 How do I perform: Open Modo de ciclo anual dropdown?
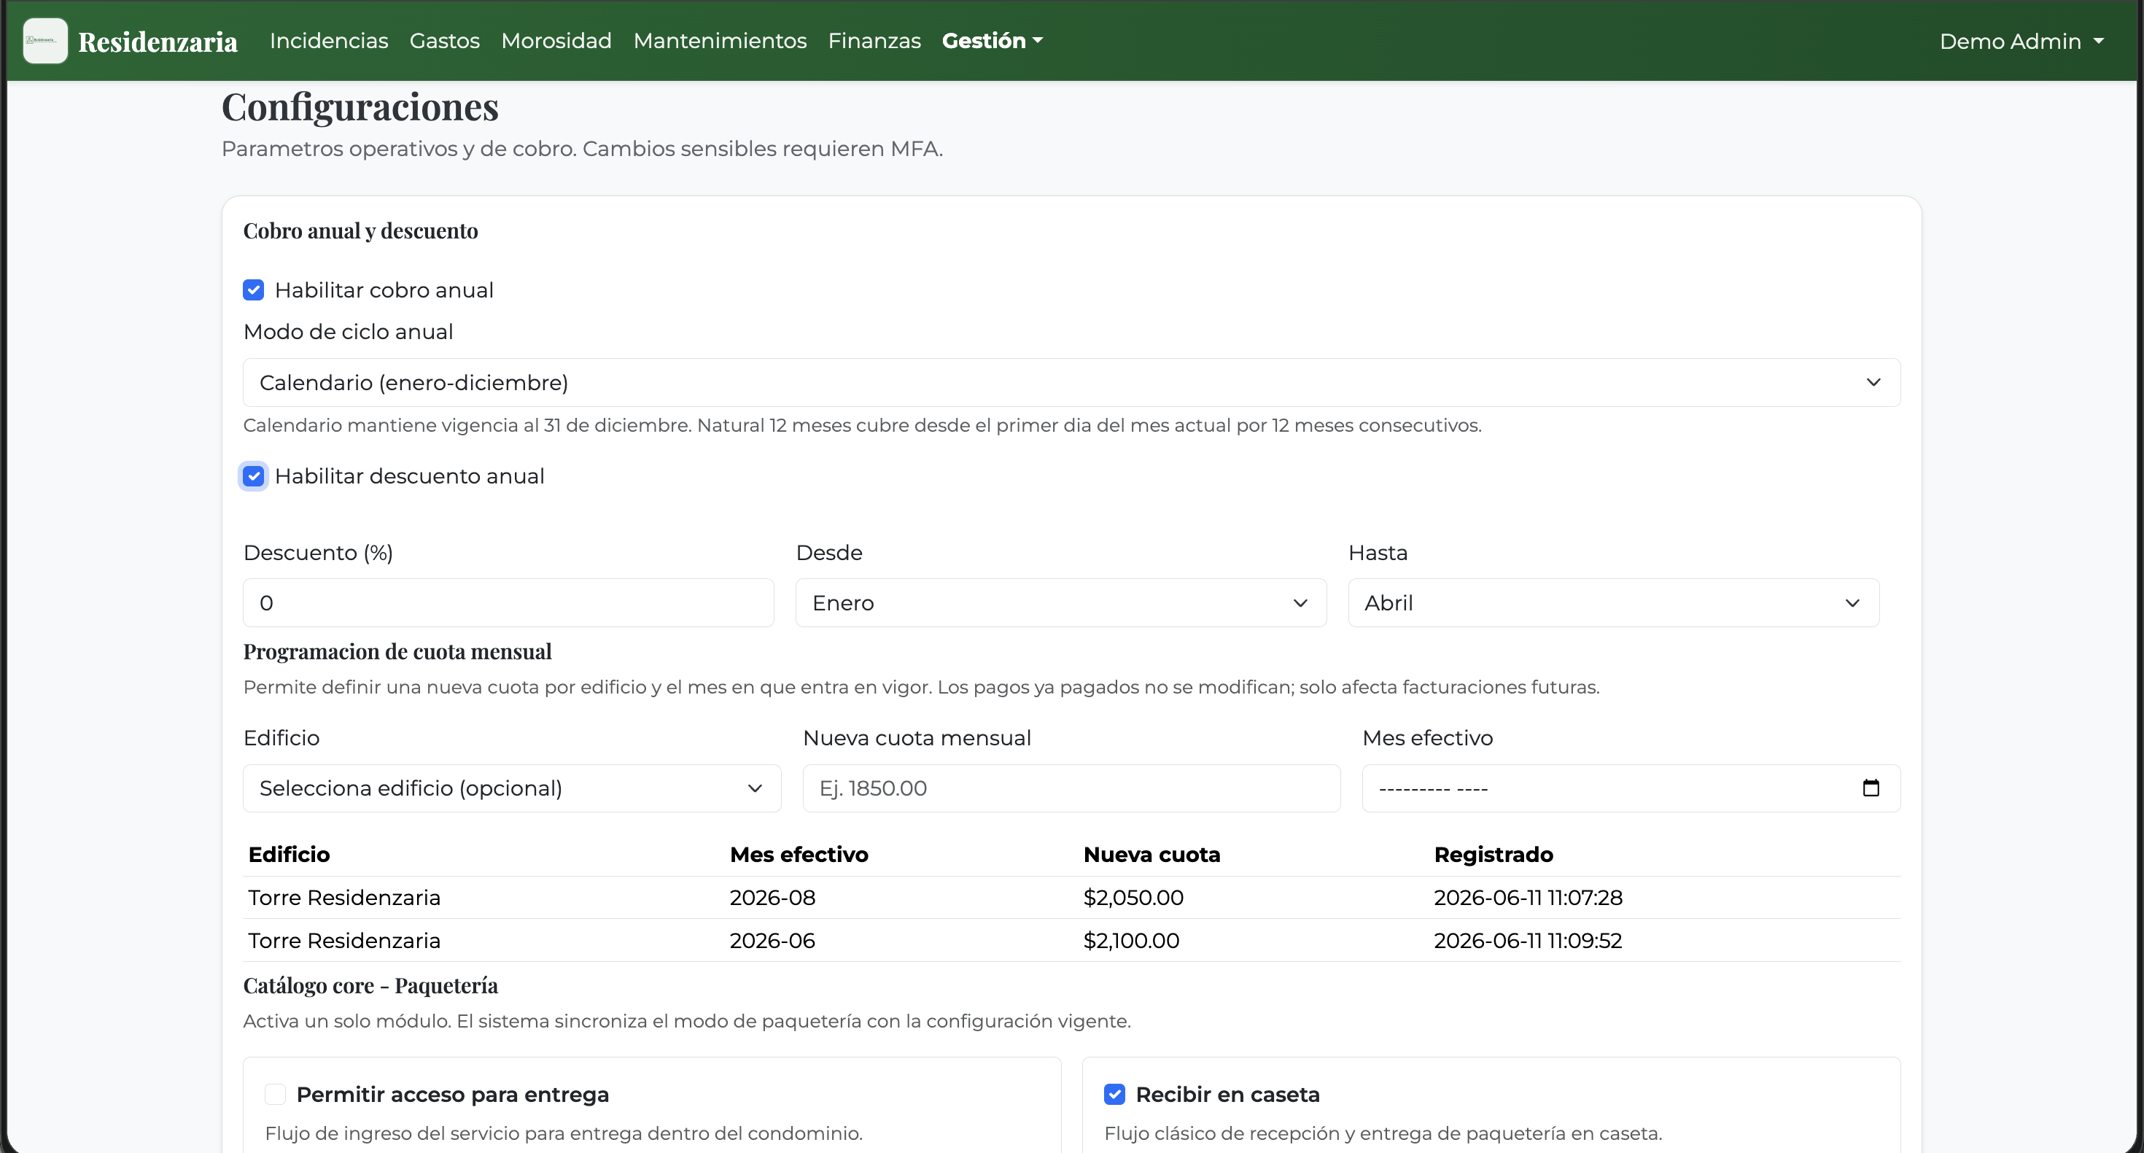[x=1071, y=383]
